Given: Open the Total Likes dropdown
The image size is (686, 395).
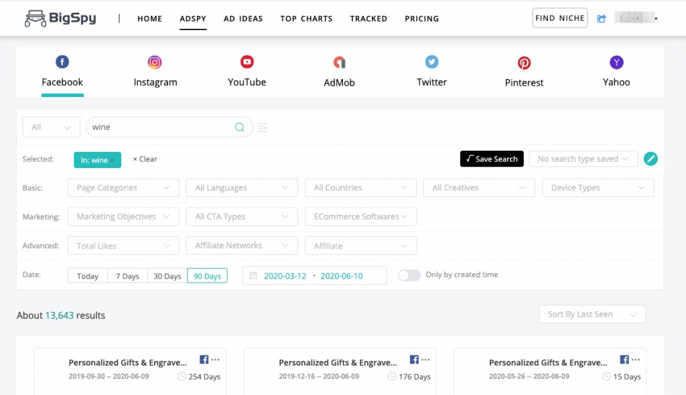Looking at the screenshot, I should pyautogui.click(x=123, y=246).
